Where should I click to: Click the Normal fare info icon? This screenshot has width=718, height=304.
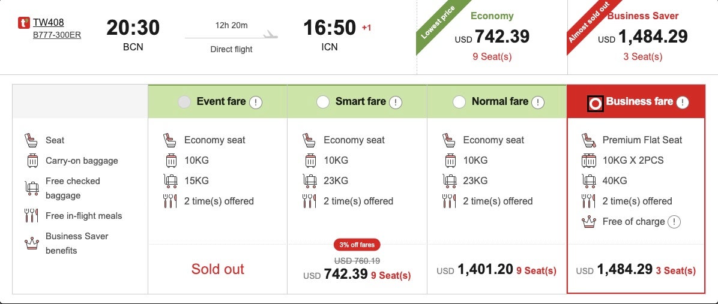[x=538, y=102]
